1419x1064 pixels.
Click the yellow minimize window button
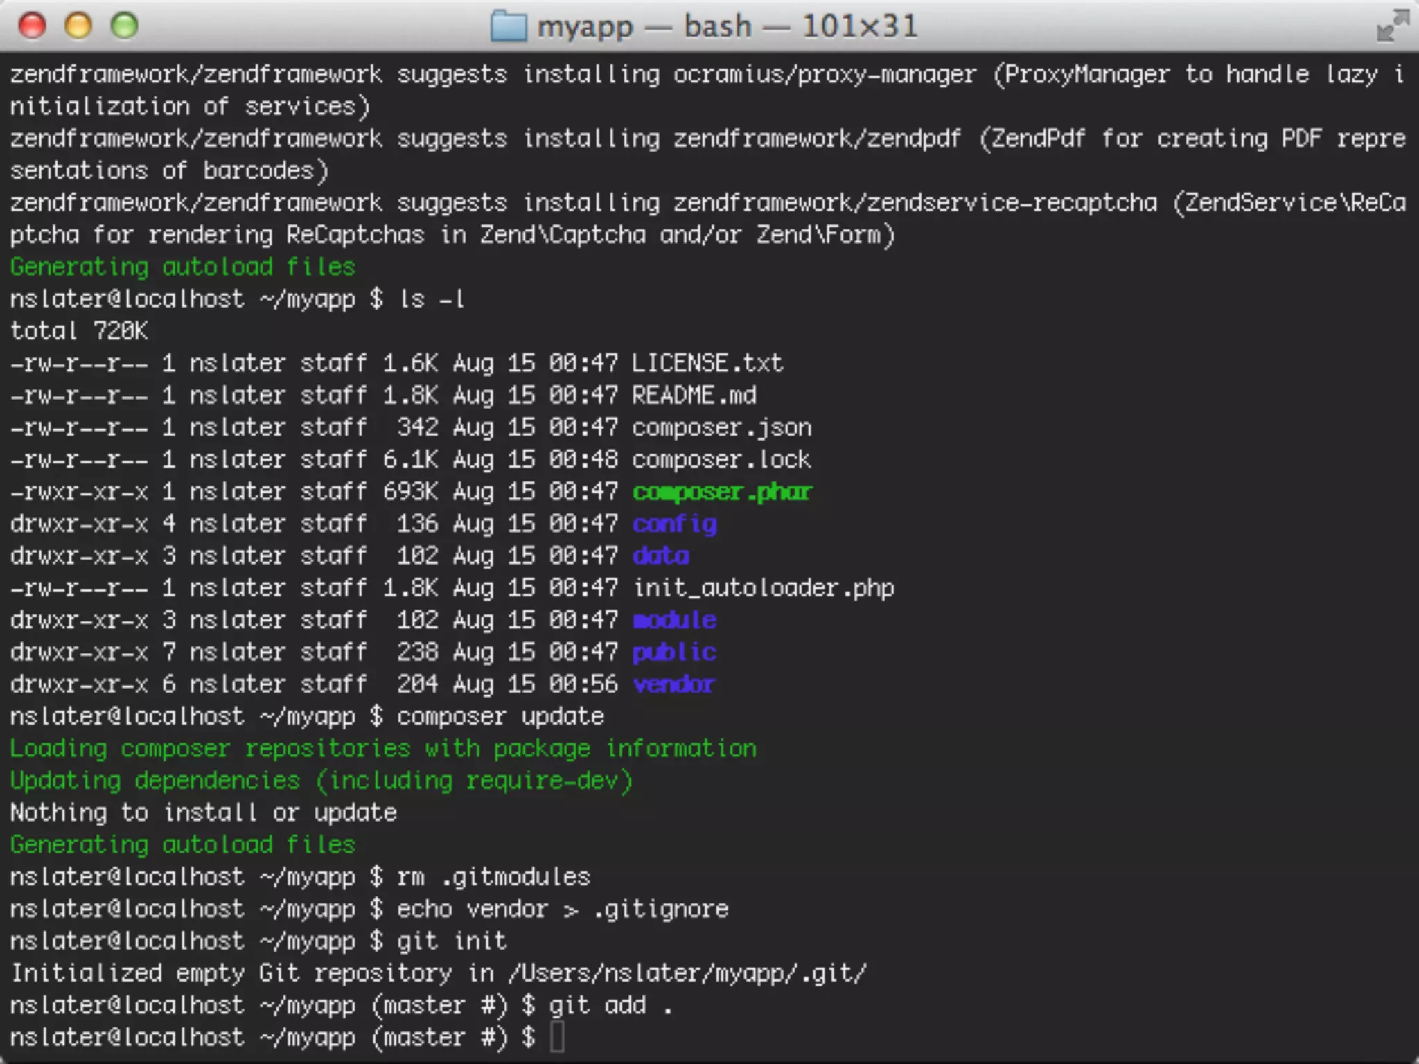(x=78, y=26)
